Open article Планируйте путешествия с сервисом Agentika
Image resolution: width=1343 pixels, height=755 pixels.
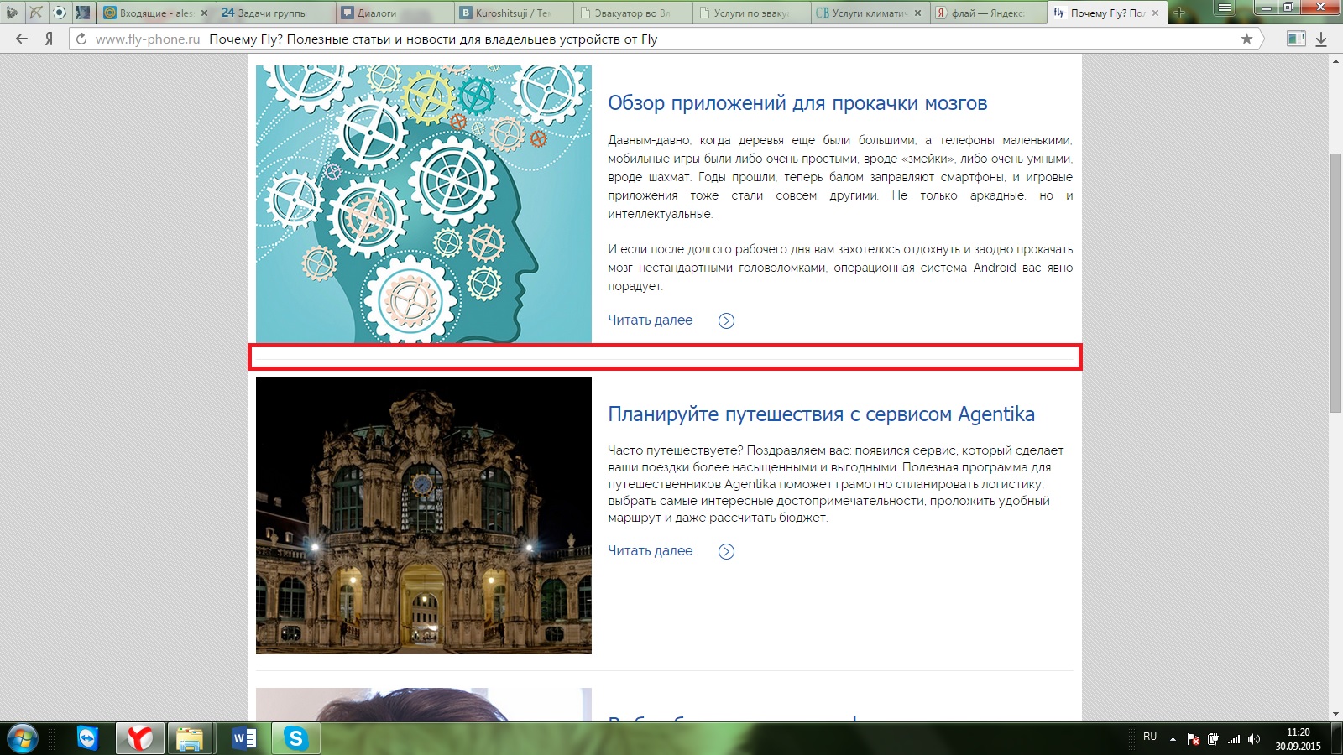[821, 414]
